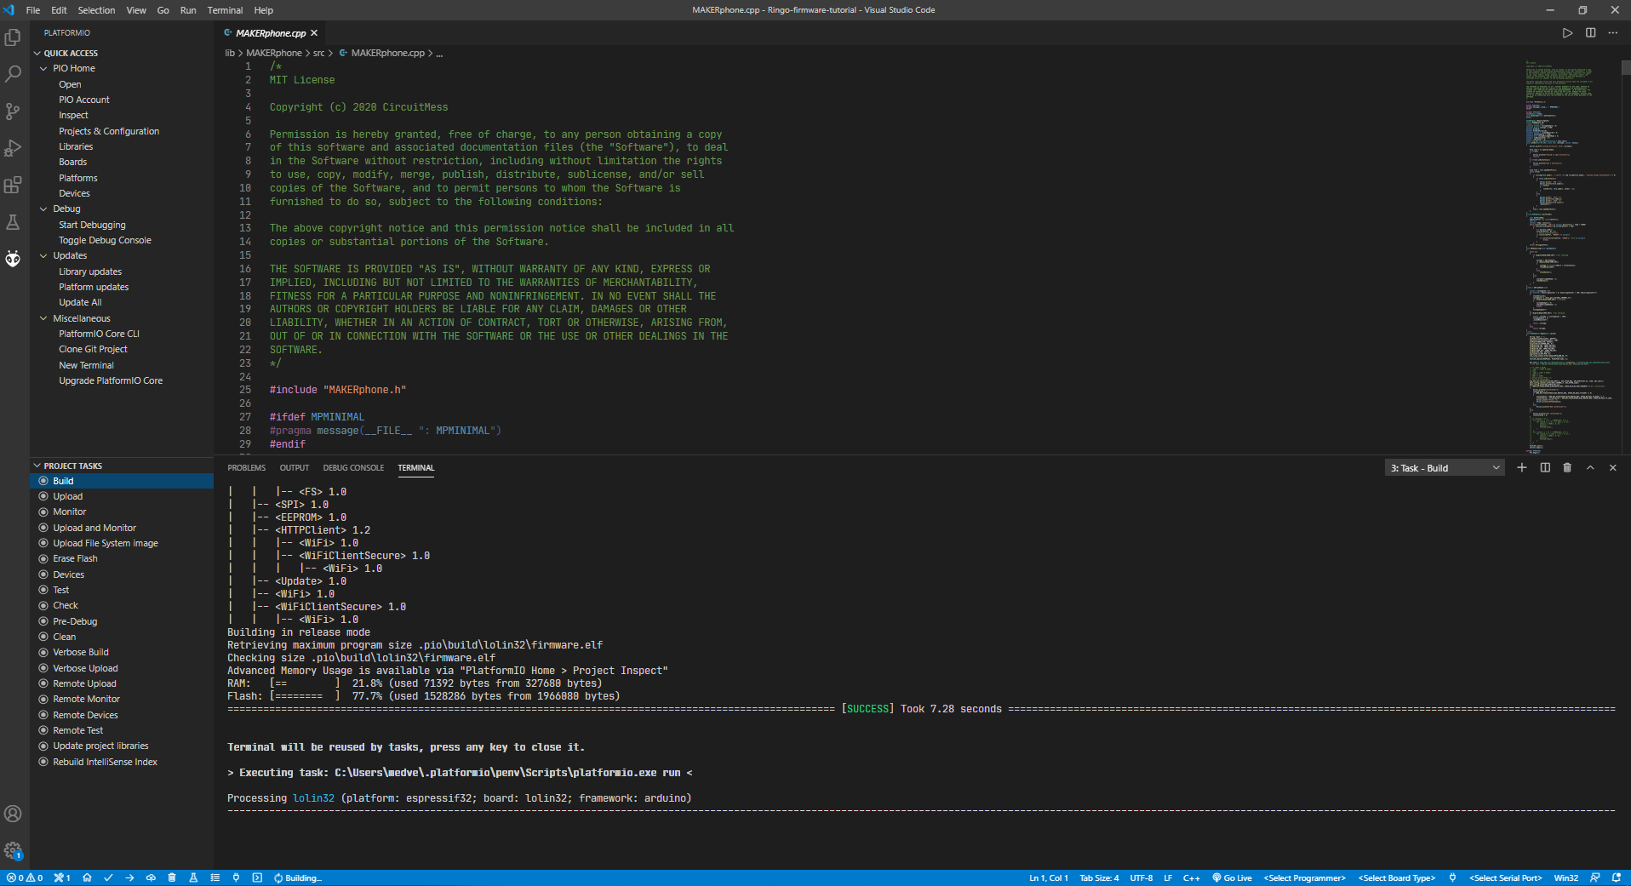Collapse the Project Tasks section
Screen dimensions: 1631x886
pos(37,466)
